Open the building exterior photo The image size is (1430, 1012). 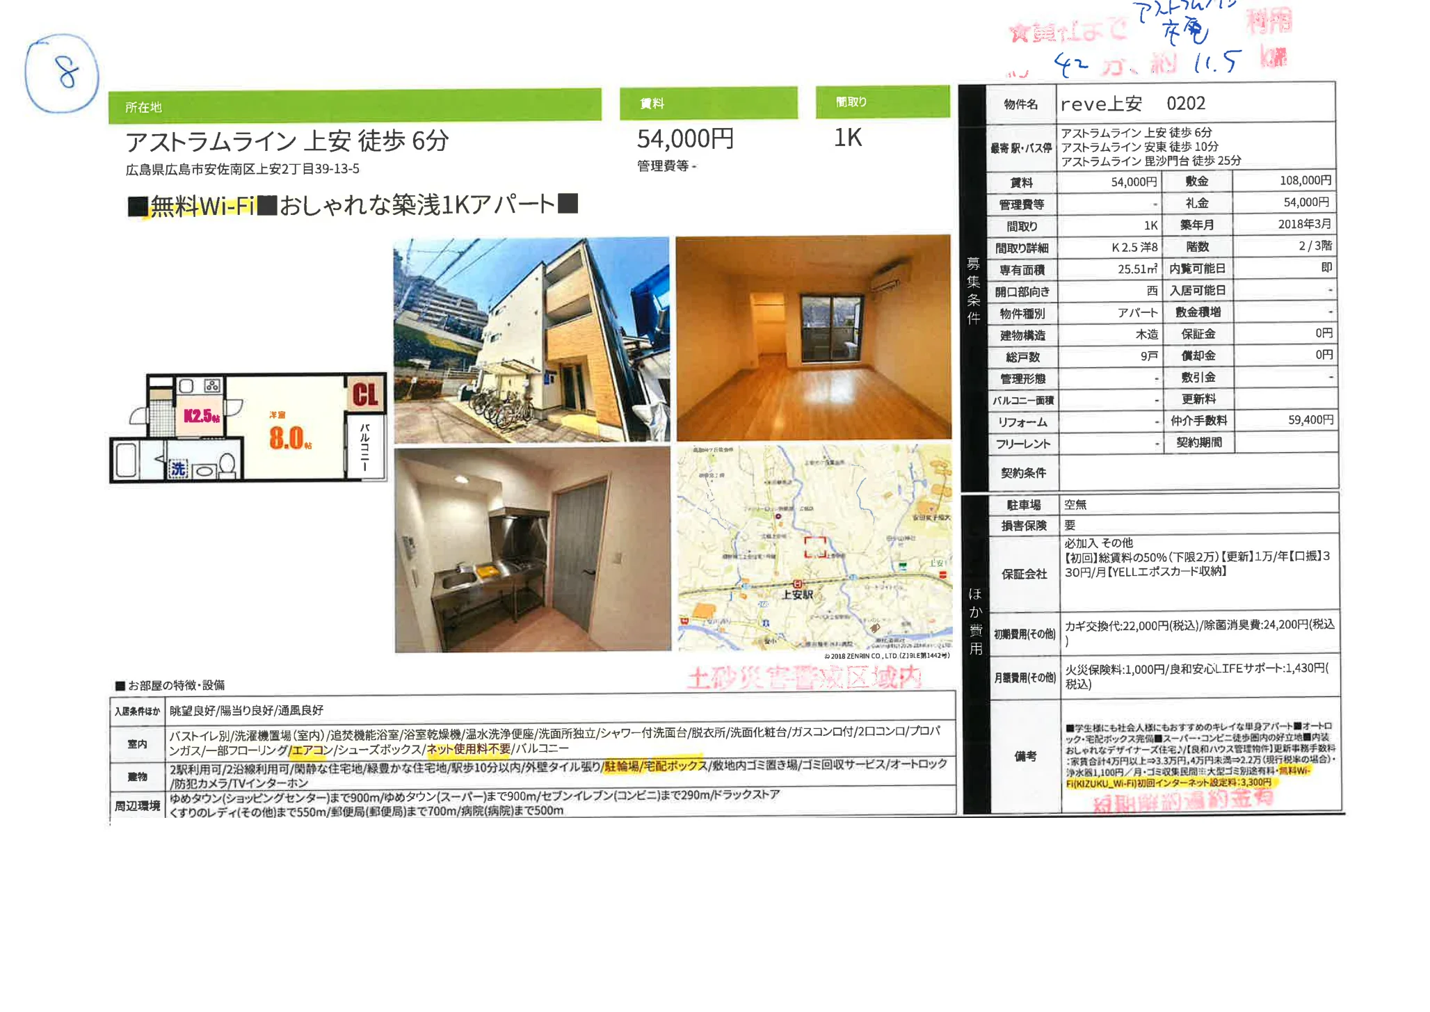click(x=531, y=340)
